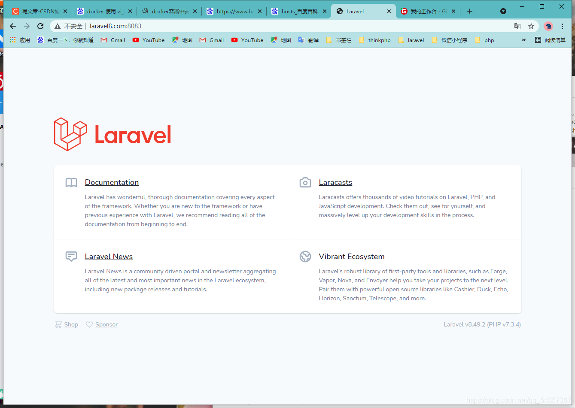Open the Vapor link
This screenshot has height=408, width=575.
327,280
